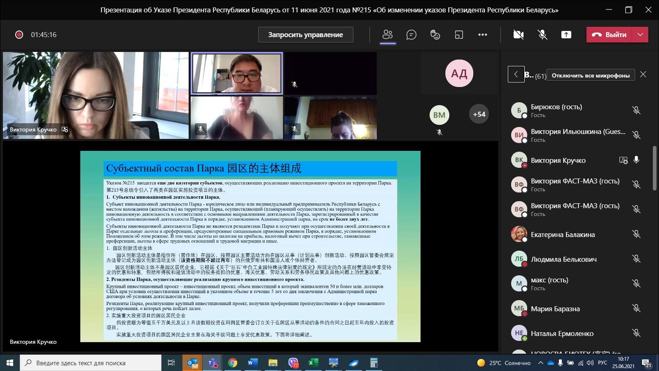
Task: Click the share content tray icon
Action: tap(566, 35)
